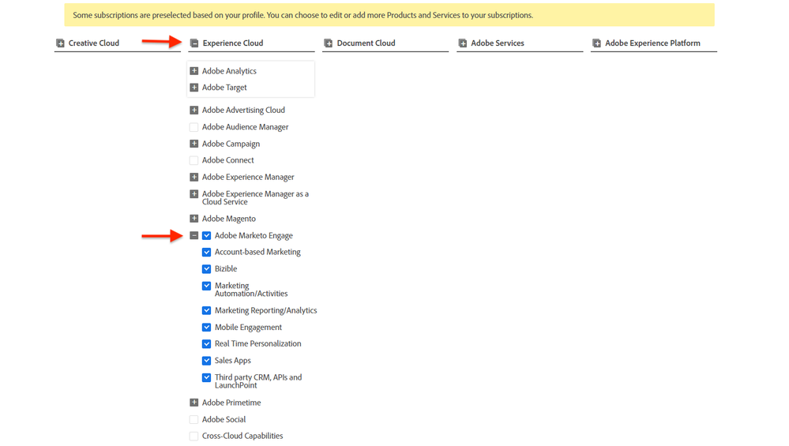Uncheck the Adobe Marketo Engage checkbox

click(206, 235)
